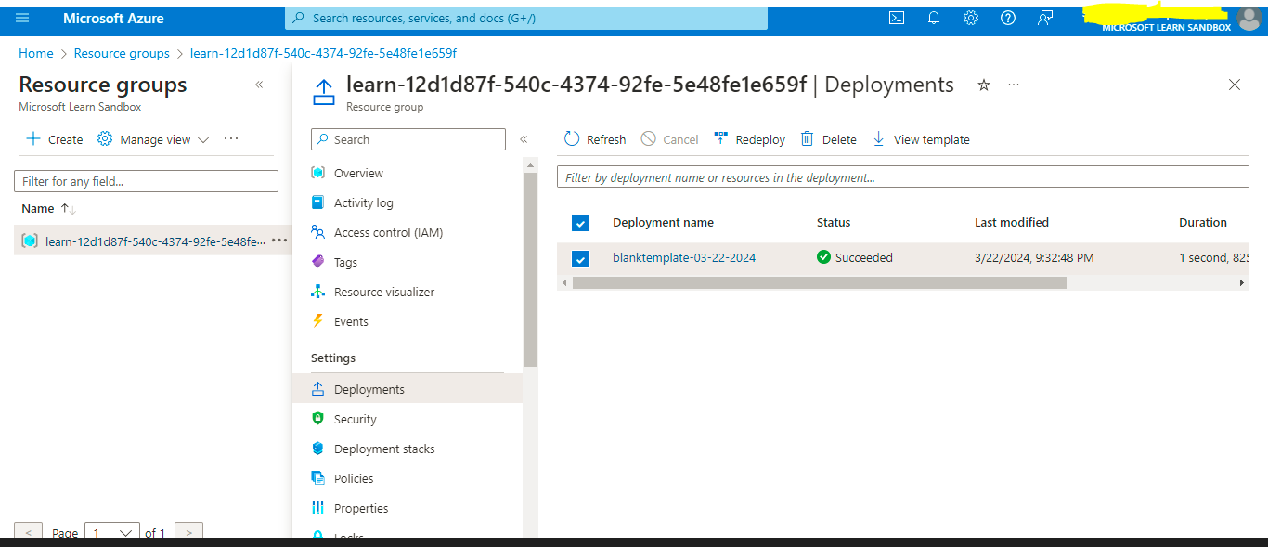Open the portal settings gear
Screen dimensions: 1268x547
click(x=970, y=18)
